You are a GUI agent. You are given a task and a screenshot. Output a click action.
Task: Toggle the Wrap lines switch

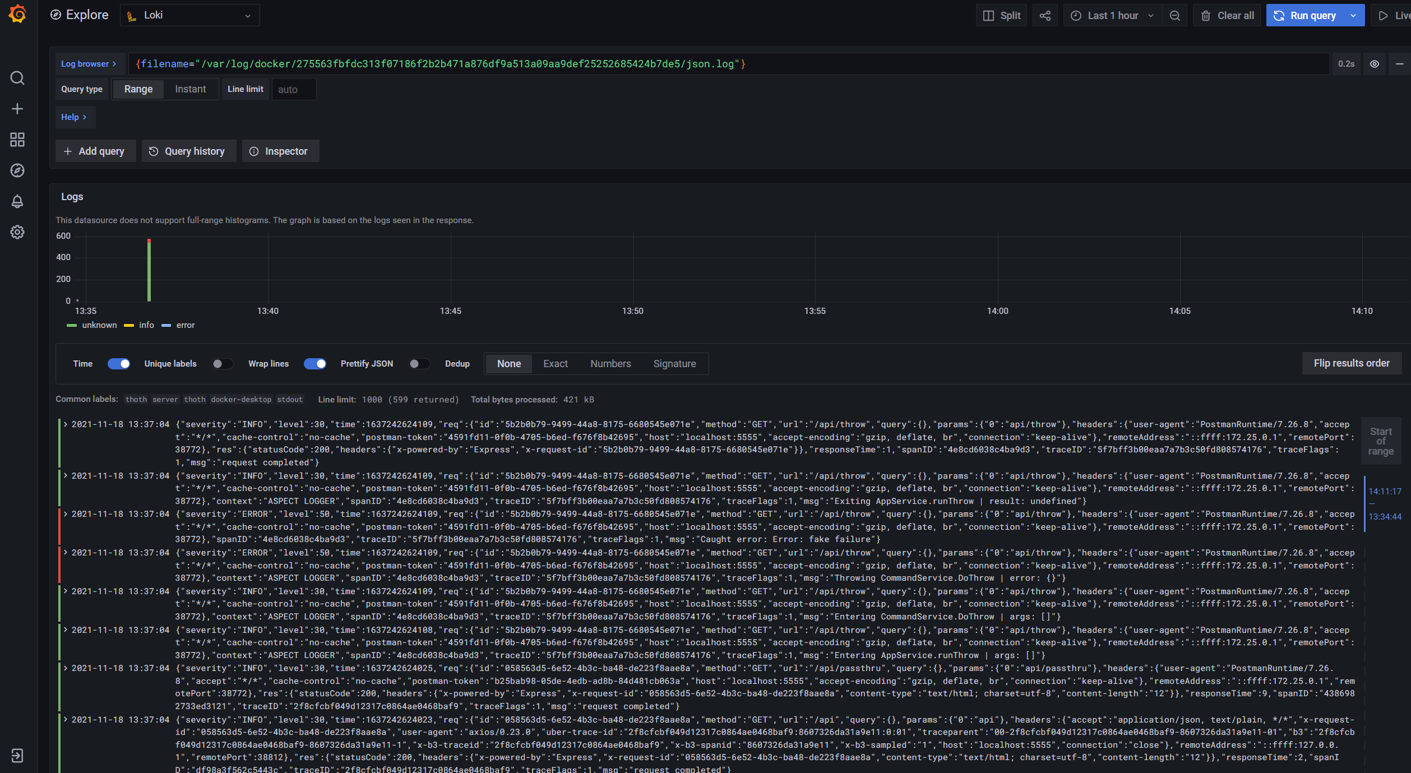[315, 364]
